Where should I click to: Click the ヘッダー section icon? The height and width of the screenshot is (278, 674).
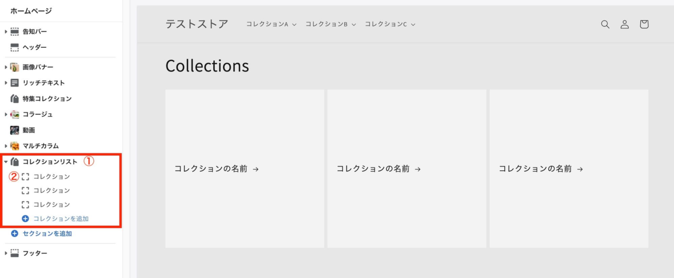(15, 47)
